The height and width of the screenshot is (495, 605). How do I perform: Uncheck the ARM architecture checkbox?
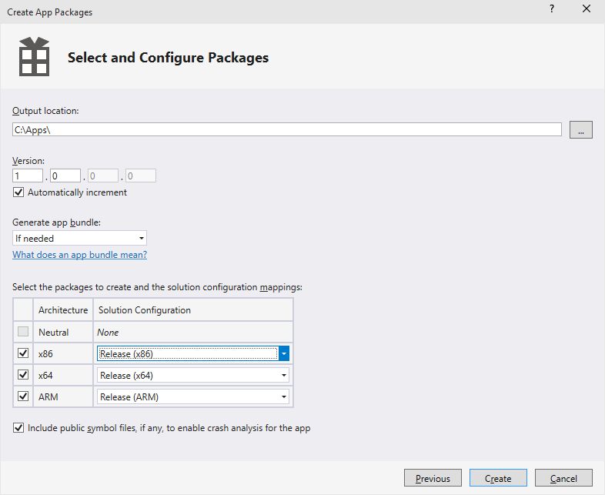24,396
